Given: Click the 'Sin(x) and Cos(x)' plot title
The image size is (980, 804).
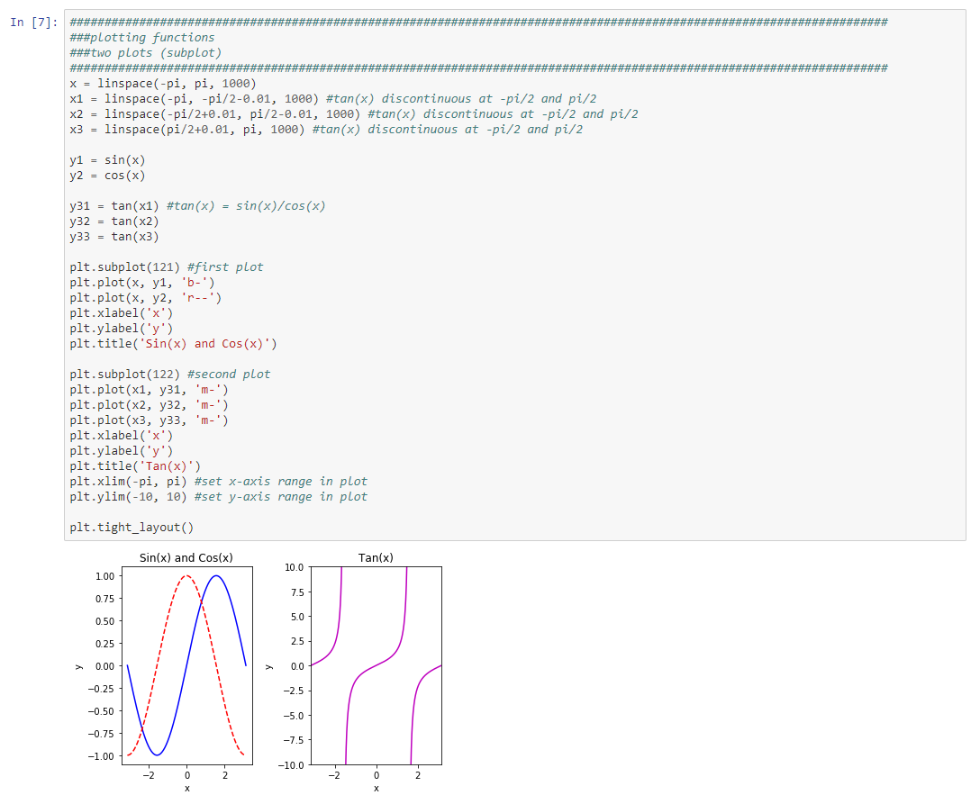Looking at the screenshot, I should (186, 558).
